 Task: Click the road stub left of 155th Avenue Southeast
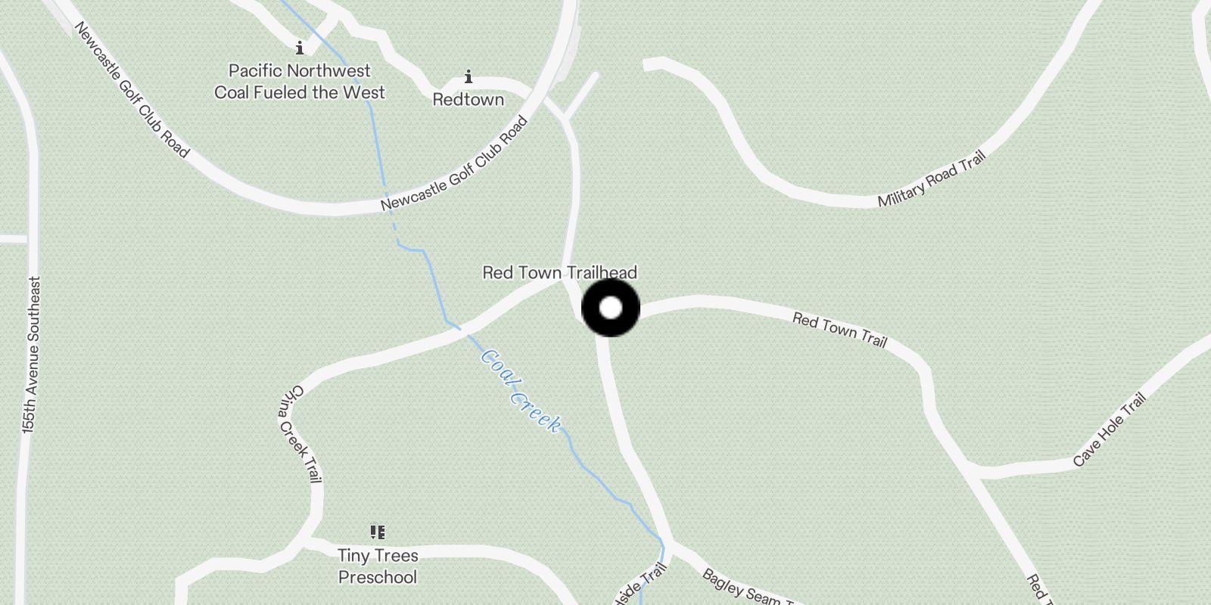tap(14, 239)
